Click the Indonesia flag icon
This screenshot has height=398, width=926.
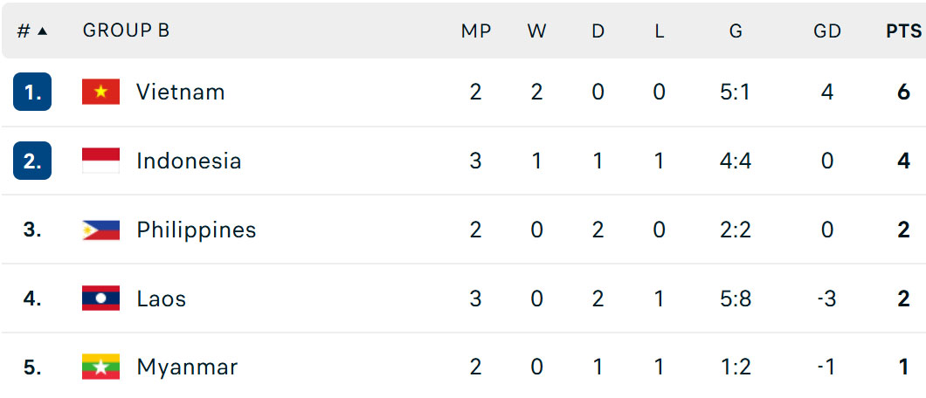point(101,161)
